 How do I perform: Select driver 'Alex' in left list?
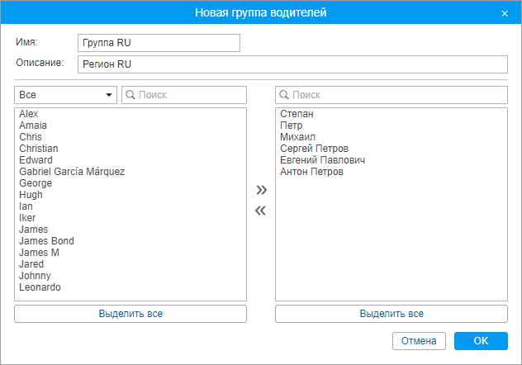pyautogui.click(x=29, y=114)
